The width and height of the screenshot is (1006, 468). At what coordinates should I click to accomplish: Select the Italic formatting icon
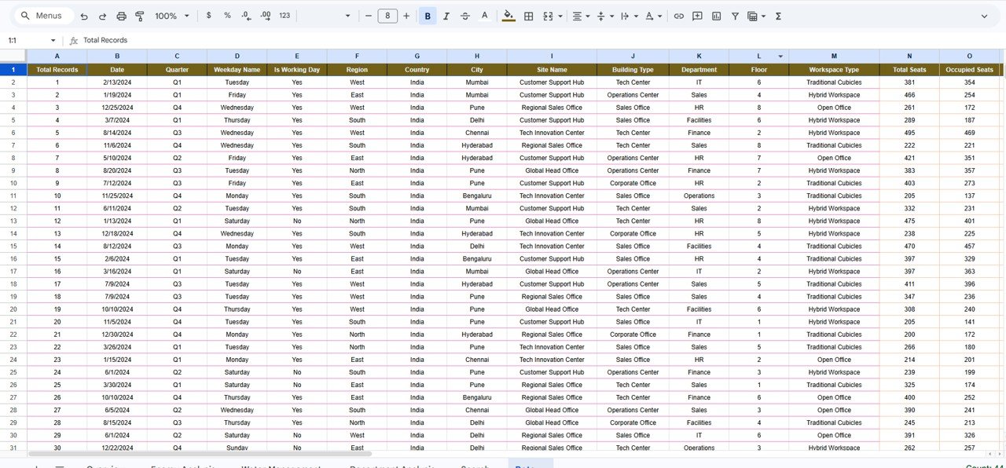click(x=446, y=16)
